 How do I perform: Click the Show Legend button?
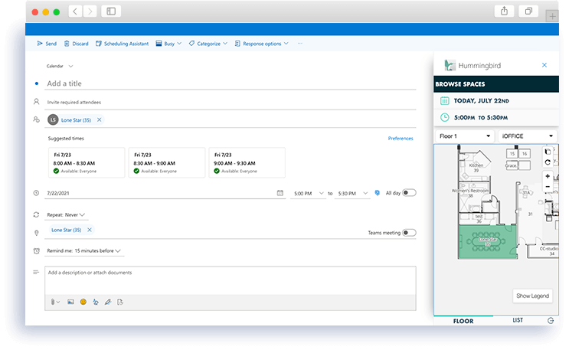(532, 296)
